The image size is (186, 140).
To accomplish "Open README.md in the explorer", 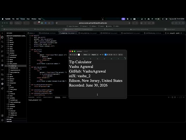I will pyautogui.click(x=14, y=68).
